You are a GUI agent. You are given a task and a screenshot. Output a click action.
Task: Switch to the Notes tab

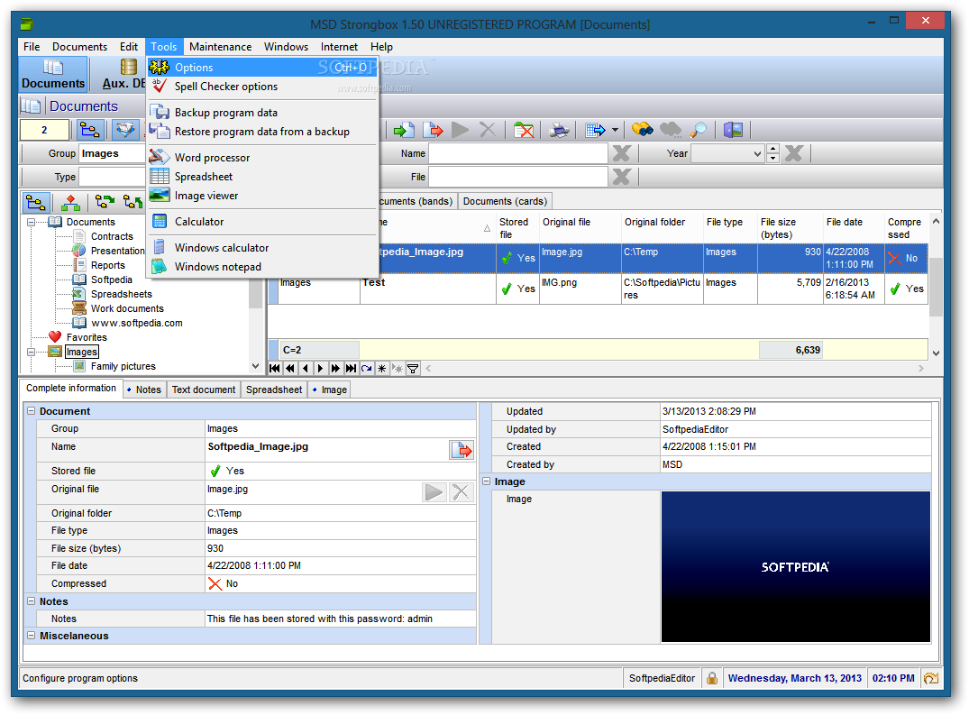[144, 390]
